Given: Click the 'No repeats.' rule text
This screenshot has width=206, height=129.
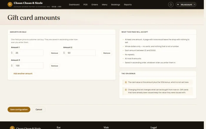Looking at the screenshot, I should pos(130,54).
